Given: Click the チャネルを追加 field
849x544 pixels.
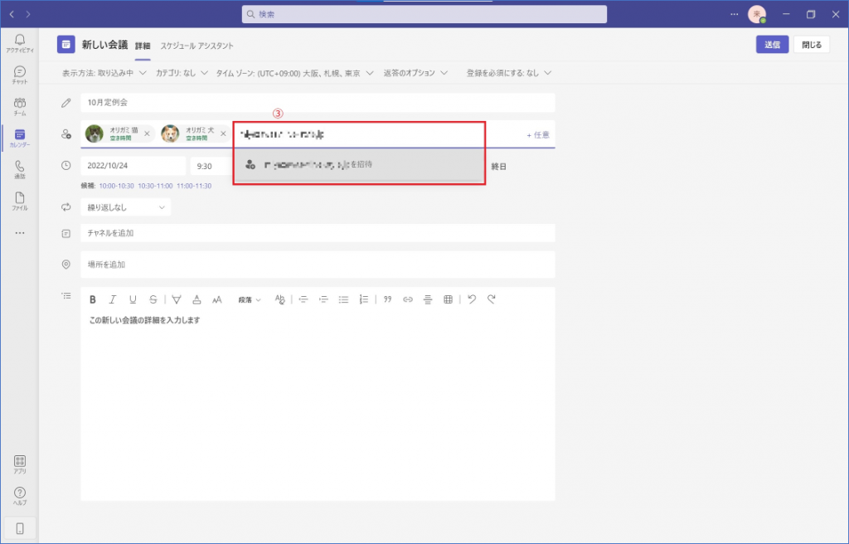Looking at the screenshot, I should tap(318, 234).
